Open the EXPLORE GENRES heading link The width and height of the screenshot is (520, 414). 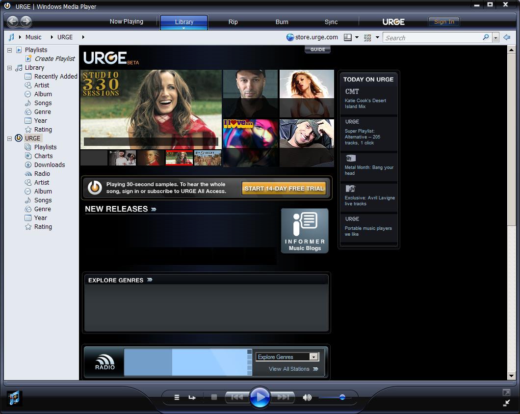[x=120, y=280]
